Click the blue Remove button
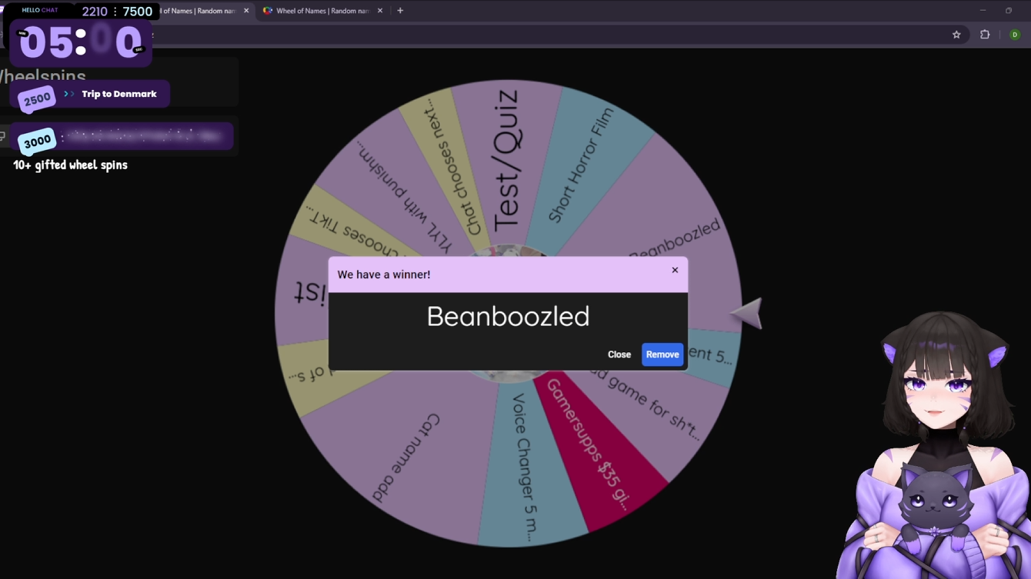Viewport: 1031px width, 579px height. (x=662, y=354)
